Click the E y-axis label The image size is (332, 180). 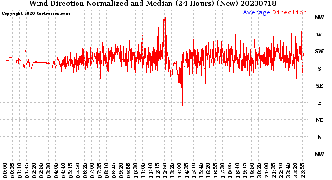(x=319, y=103)
